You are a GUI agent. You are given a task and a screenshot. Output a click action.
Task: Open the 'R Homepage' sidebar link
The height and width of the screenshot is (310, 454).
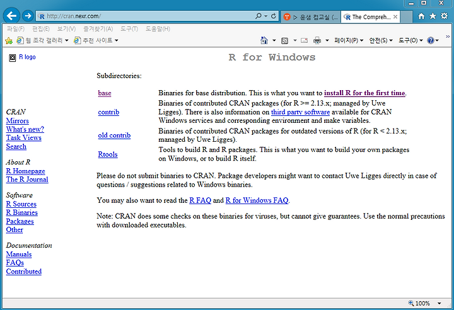pyautogui.click(x=25, y=171)
